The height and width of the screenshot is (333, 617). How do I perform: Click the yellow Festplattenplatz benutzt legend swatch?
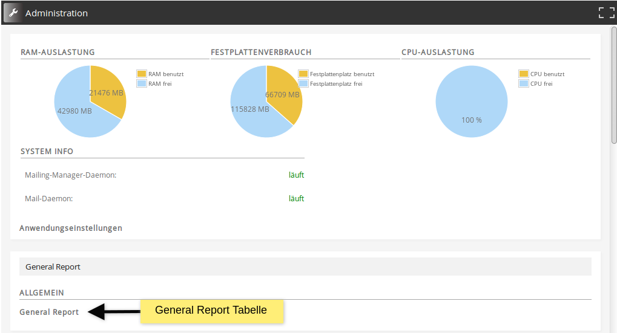303,74
